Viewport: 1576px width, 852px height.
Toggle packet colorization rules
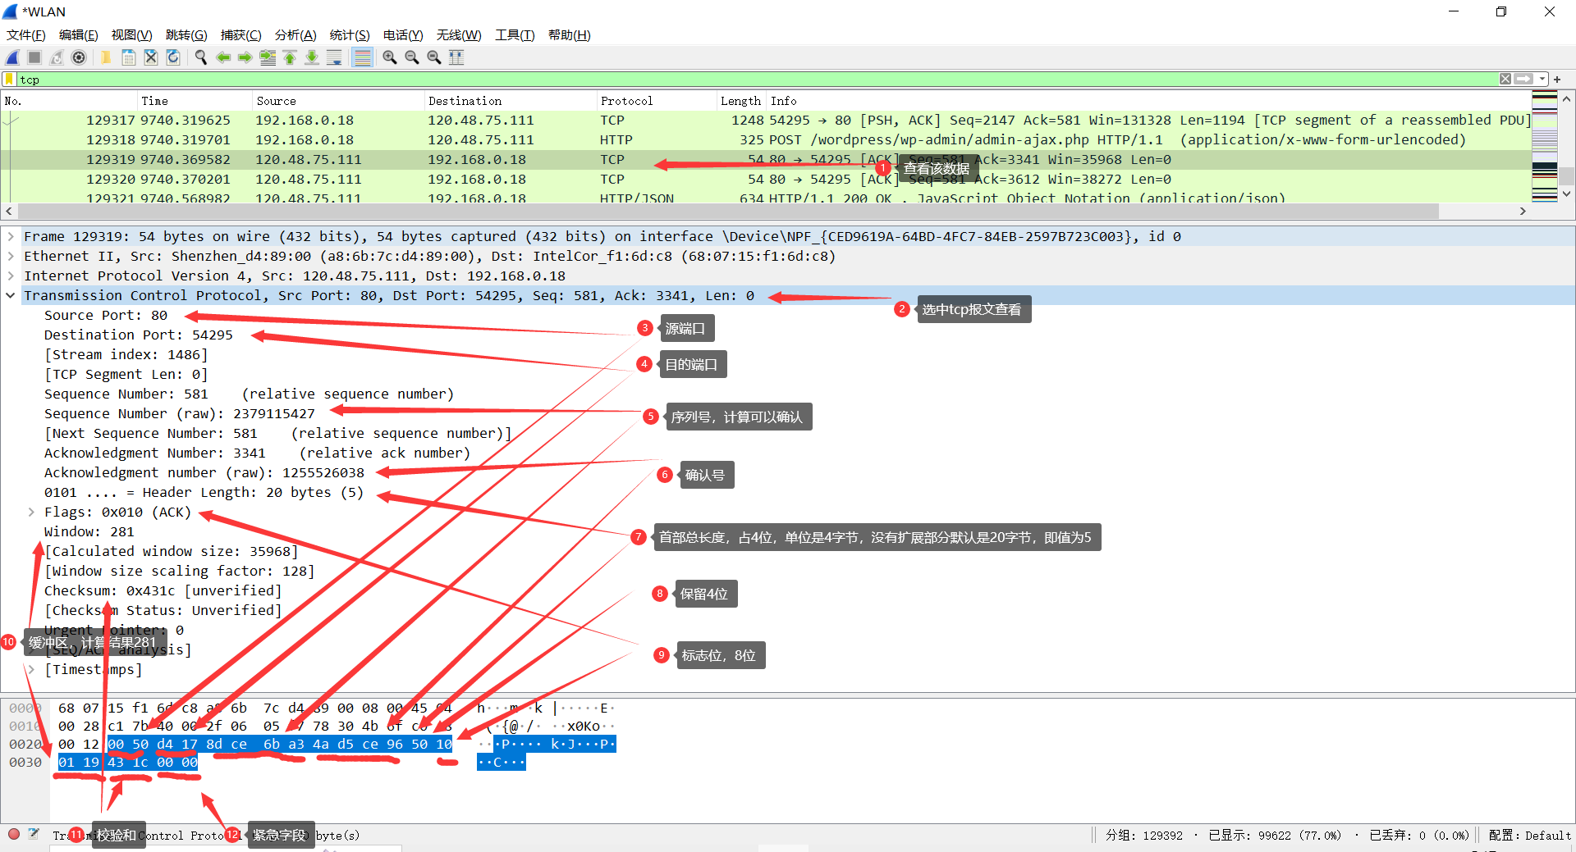362,57
